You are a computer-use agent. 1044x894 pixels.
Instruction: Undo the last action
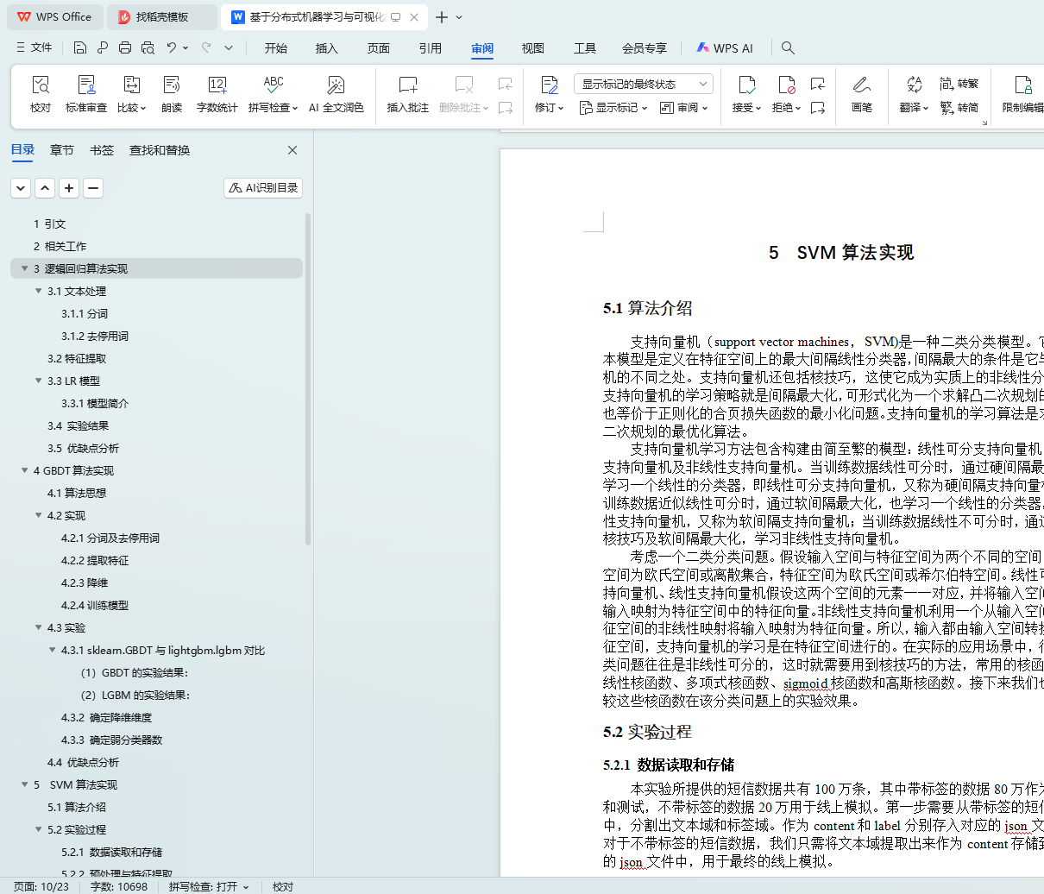pos(172,47)
